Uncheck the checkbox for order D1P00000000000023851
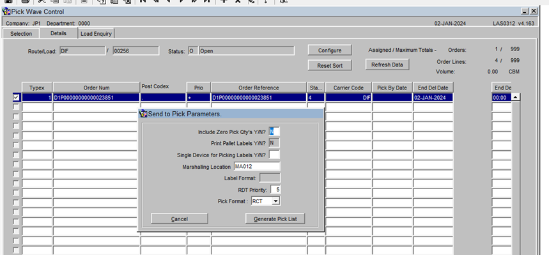549x255 pixels. [x=16, y=98]
